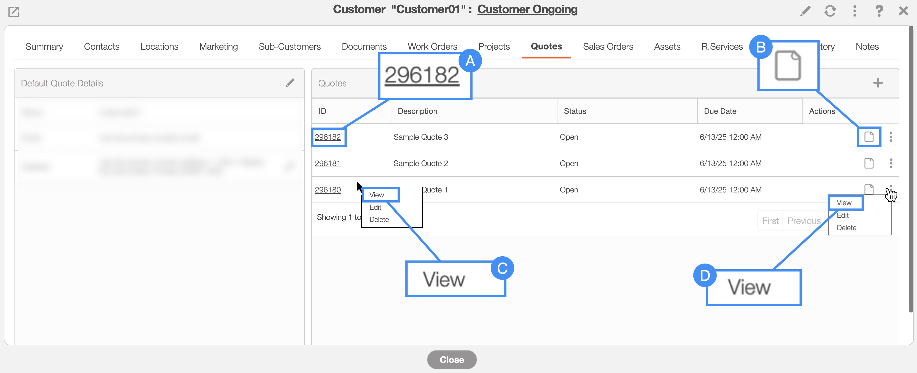This screenshot has height=373, width=917.
Task: Click the refresh icon in header
Action: 830,11
